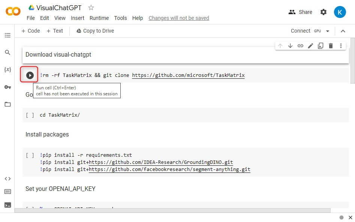Click the Colab logo
This screenshot has height=222, width=355.
(x=13, y=11)
